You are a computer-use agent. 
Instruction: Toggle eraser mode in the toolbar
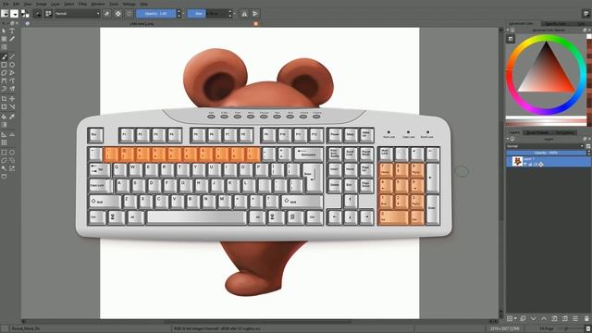click(107, 14)
